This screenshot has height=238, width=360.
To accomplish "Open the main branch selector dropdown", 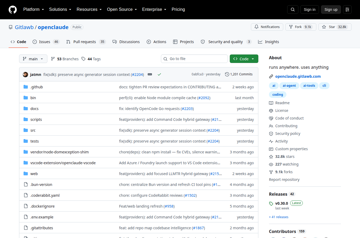I will pyautogui.click(x=33, y=59).
